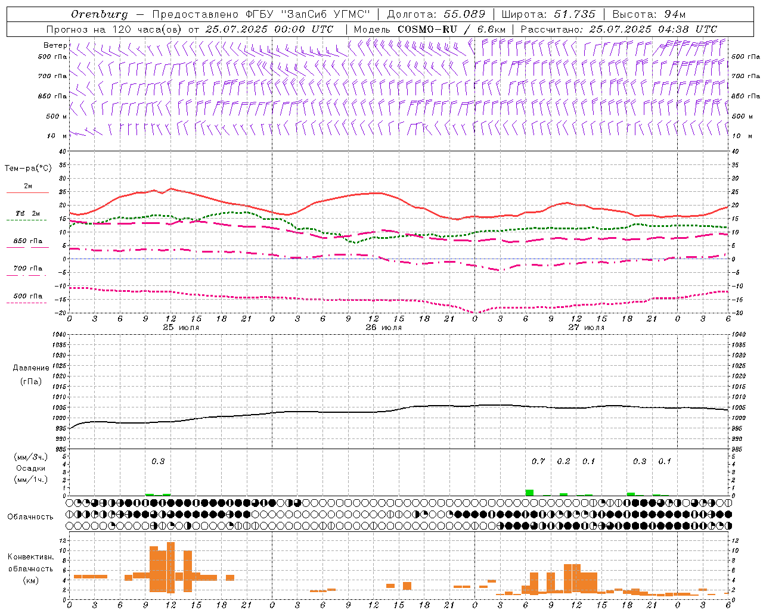
Task: Select the elevation text Высота: 94м
Action: tap(650, 14)
